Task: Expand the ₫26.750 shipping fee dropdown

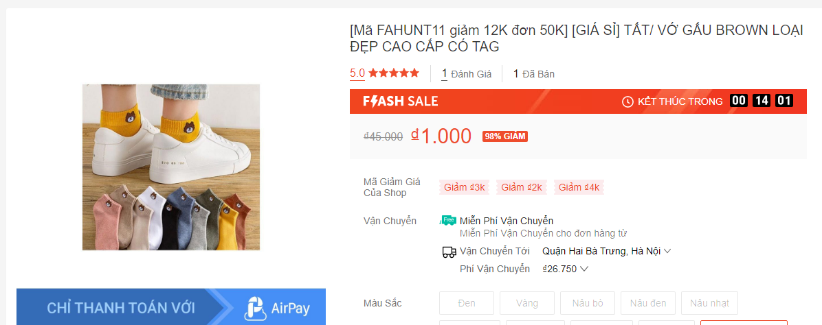Action: 565,269
